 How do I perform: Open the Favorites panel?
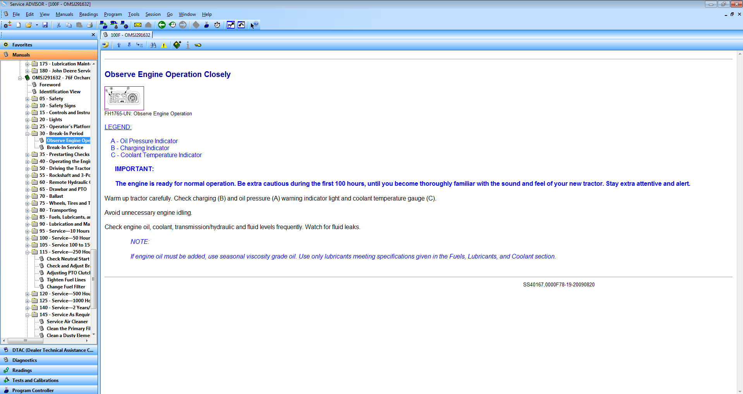click(49, 45)
